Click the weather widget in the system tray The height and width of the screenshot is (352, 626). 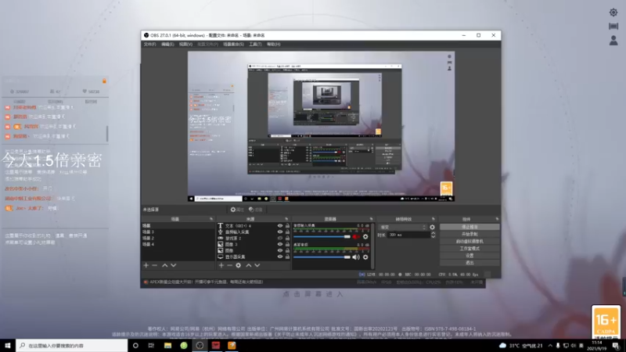pyautogui.click(x=521, y=346)
